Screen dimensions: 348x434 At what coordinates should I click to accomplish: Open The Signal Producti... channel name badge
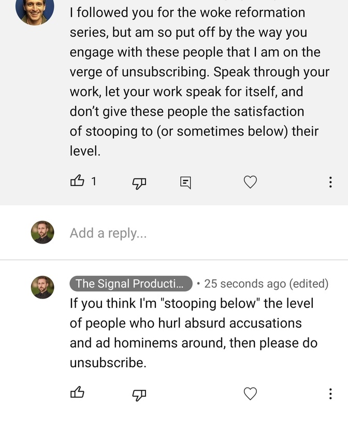tap(131, 283)
